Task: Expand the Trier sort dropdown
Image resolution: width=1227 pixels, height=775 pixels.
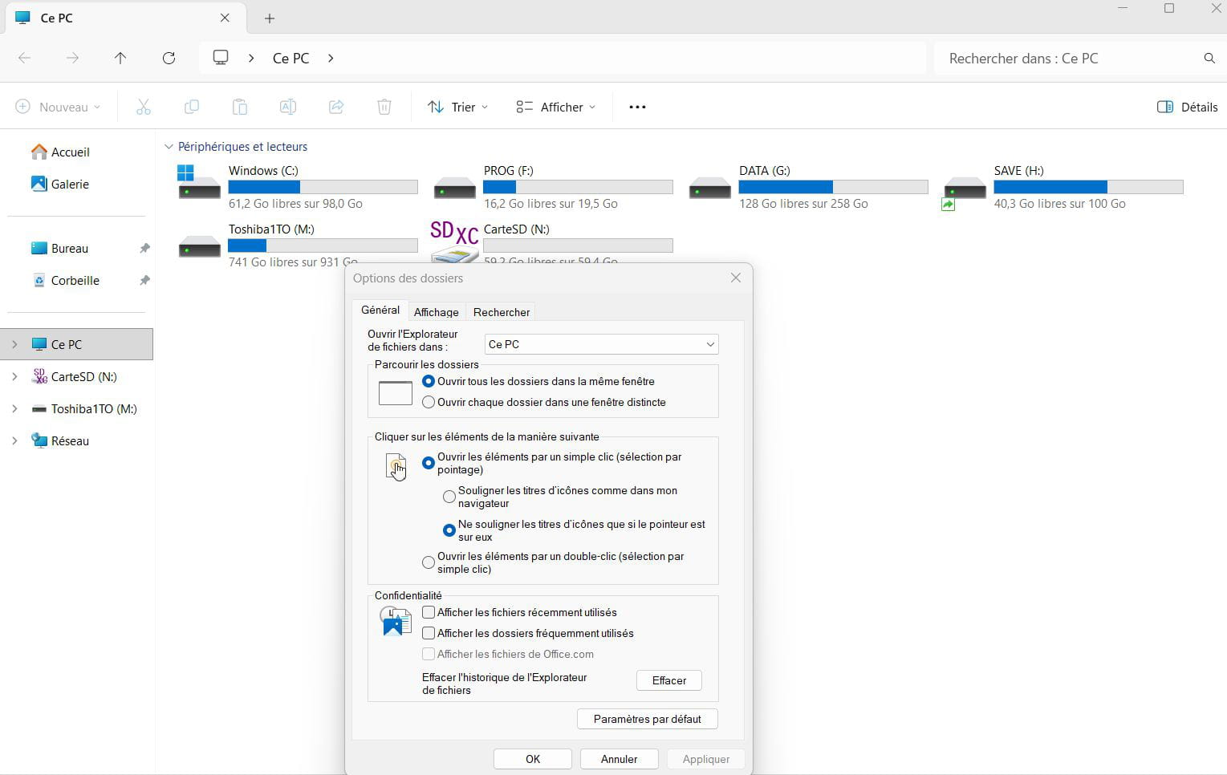Action: [457, 107]
